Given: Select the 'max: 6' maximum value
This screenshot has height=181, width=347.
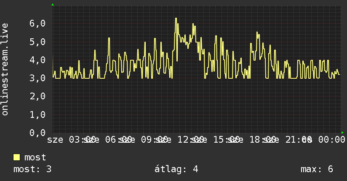Looking at the screenshot, I should coord(317,169).
